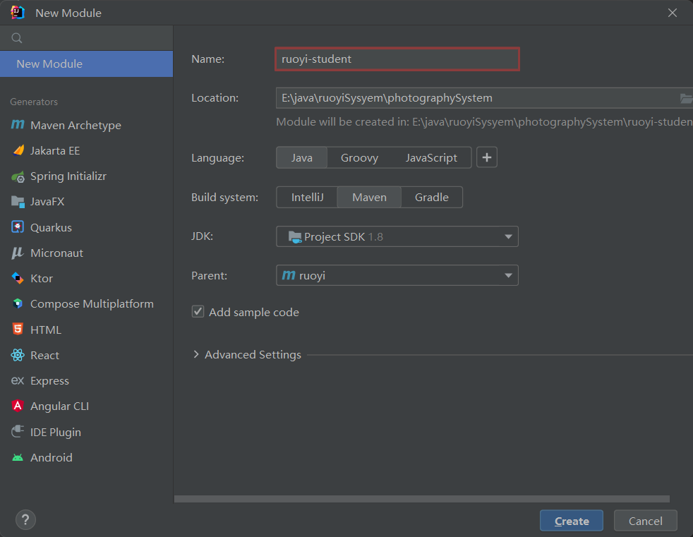
Task: Select Compose Multiplatform generator label
Action: 92,304
